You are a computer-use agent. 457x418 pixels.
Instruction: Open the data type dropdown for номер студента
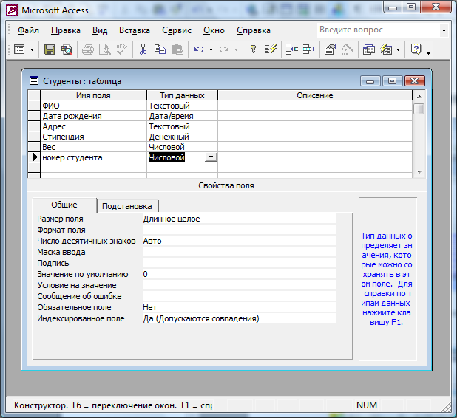click(211, 157)
